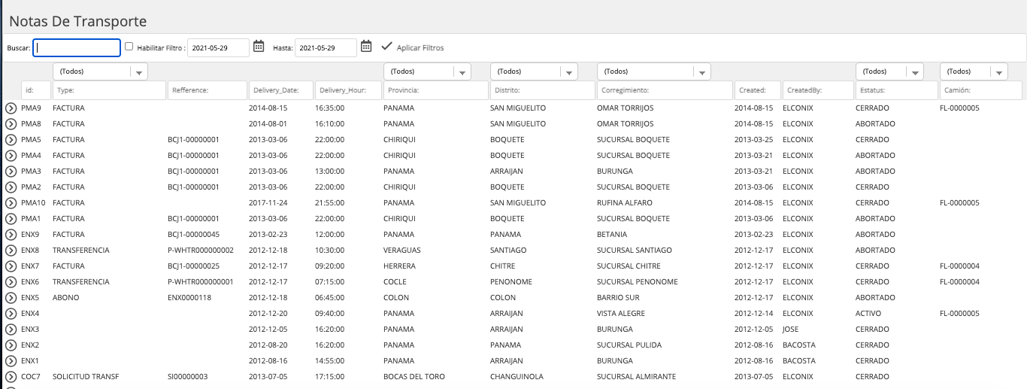Focus the Buscar search field
1027x389 pixels.
pos(77,47)
